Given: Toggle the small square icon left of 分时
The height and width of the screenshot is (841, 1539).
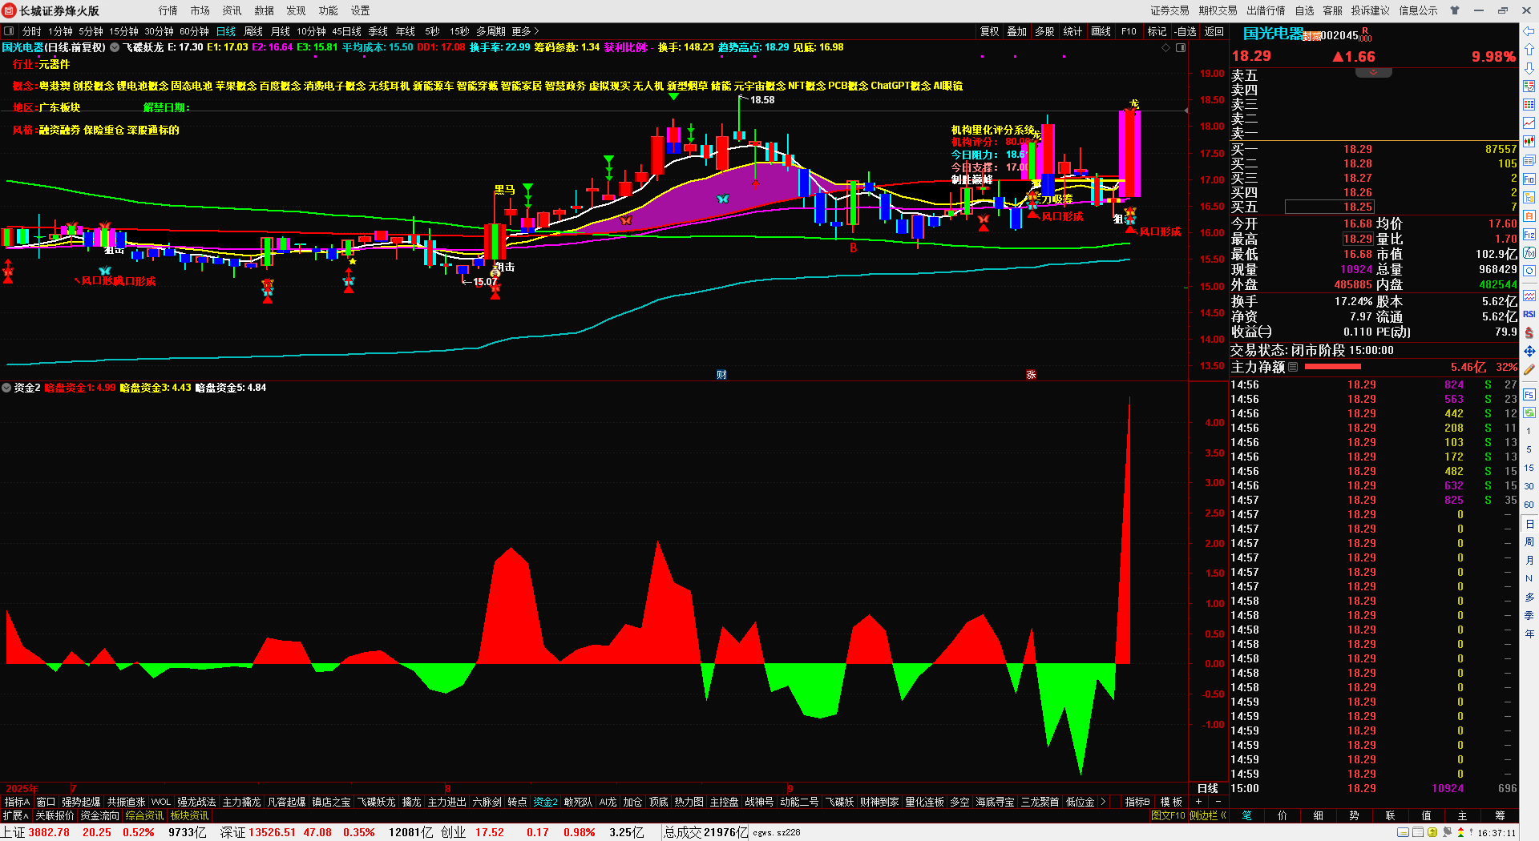Looking at the screenshot, I should coord(9,31).
